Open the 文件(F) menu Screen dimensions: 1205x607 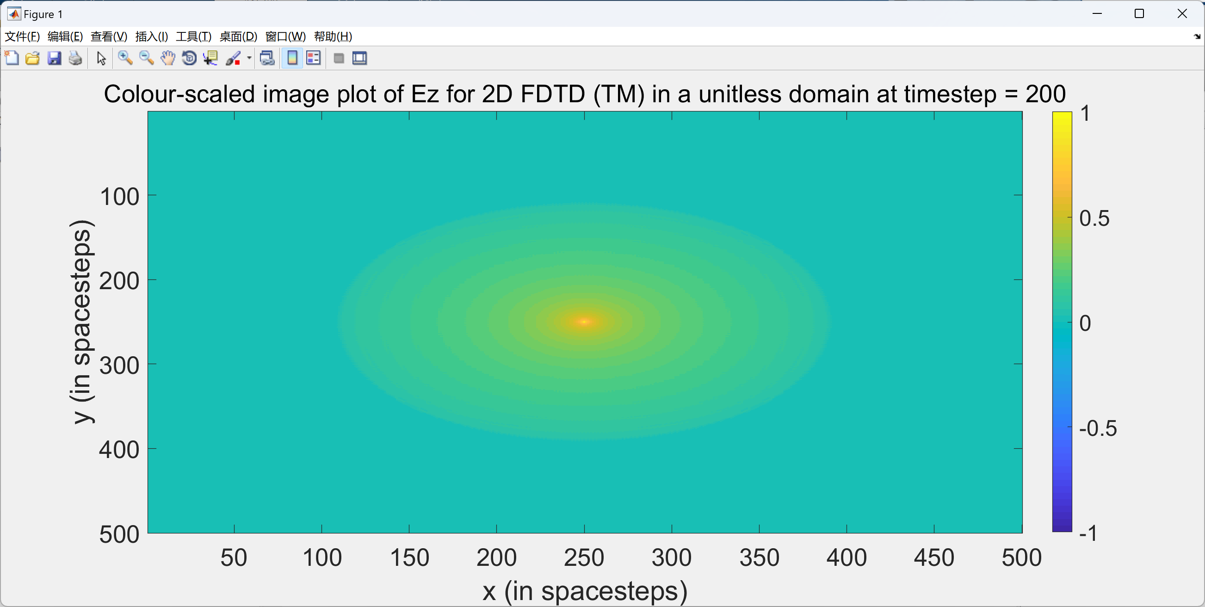point(22,37)
